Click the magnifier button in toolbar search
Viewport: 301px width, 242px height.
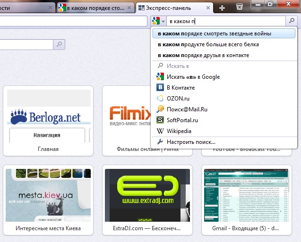(x=292, y=21)
